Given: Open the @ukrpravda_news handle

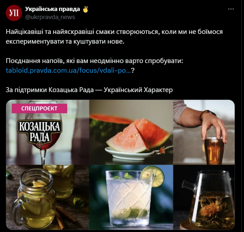Looking at the screenshot, I should [x=50, y=17].
